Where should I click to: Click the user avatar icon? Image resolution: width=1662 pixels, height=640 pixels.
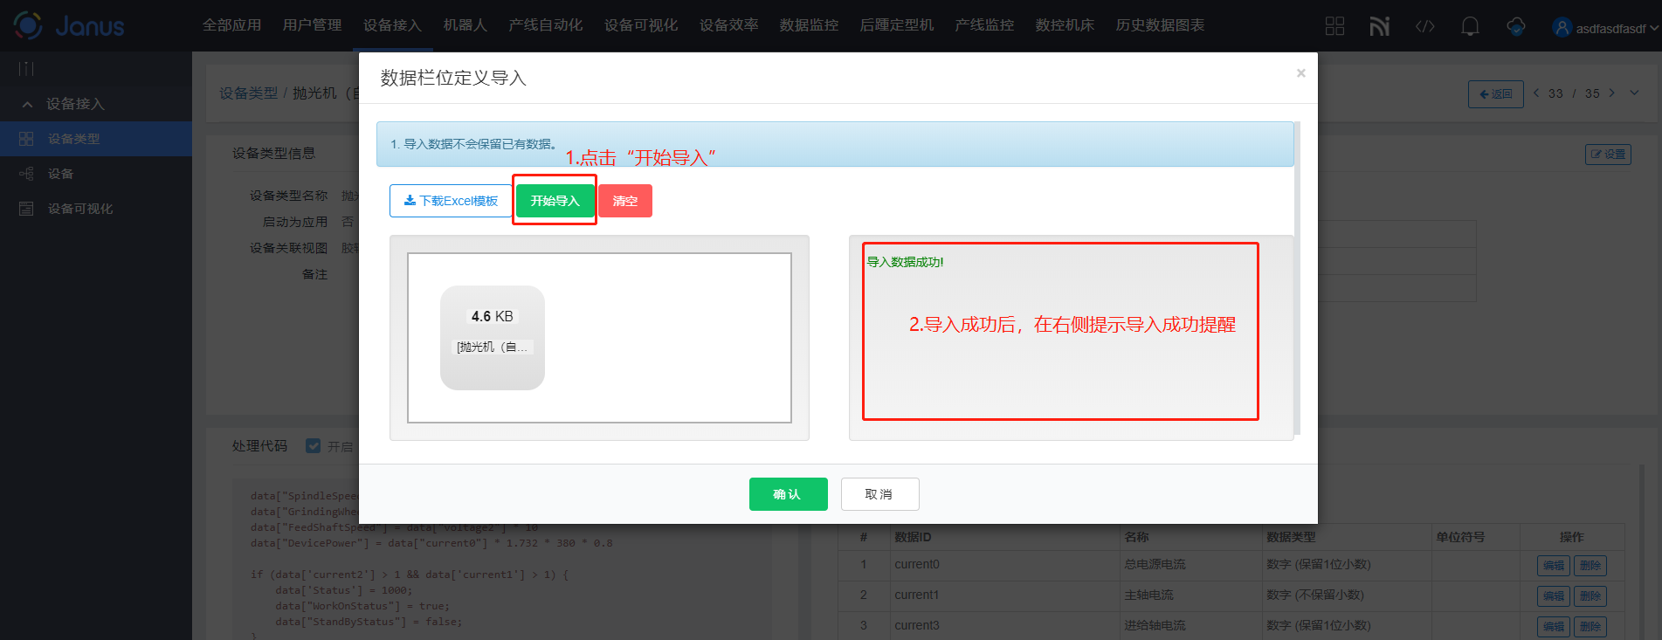click(1562, 27)
